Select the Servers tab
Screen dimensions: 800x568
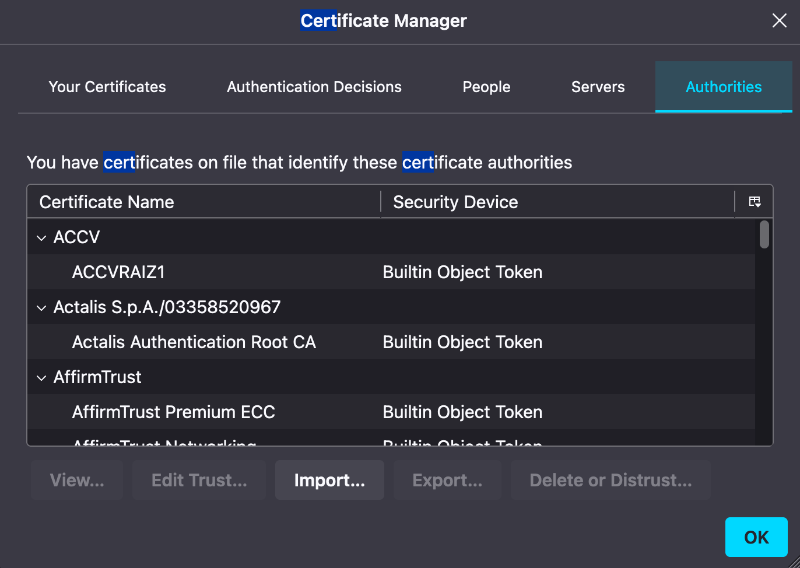pos(598,87)
